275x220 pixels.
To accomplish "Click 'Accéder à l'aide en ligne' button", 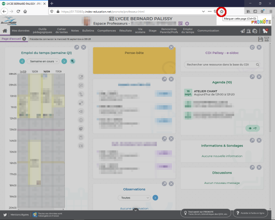I will point(250,213).
